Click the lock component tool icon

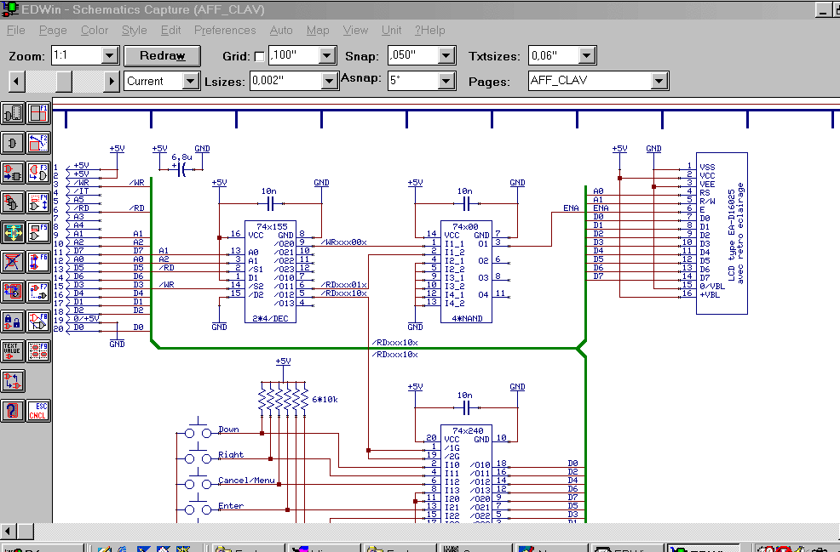click(13, 321)
